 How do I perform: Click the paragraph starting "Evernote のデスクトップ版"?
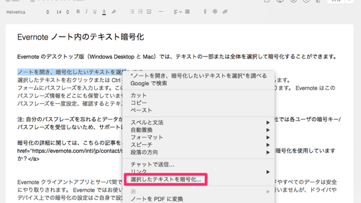177,56
